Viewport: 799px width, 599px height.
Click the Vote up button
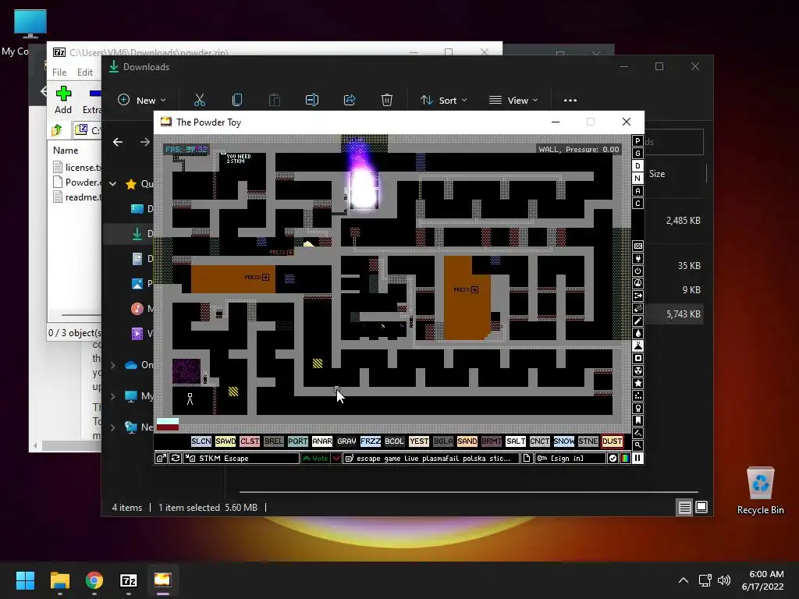(x=315, y=459)
